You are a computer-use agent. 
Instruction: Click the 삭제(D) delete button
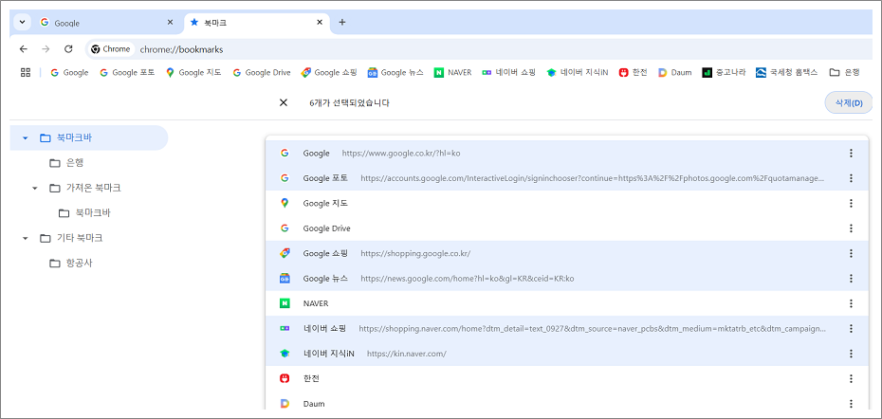(849, 103)
